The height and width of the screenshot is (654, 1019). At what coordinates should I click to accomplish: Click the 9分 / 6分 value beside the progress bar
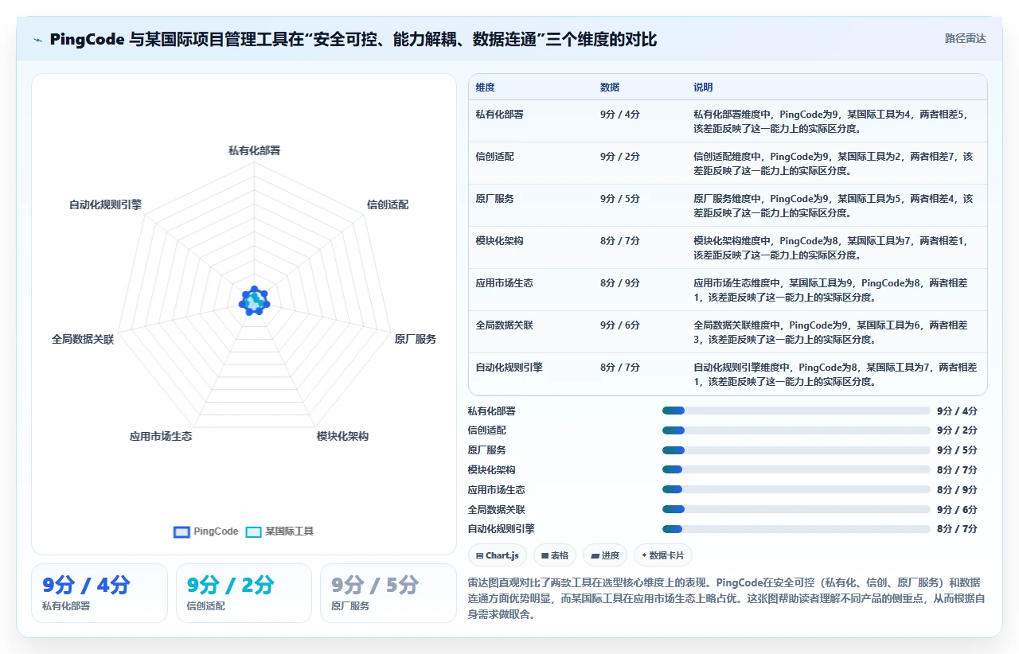(957, 510)
